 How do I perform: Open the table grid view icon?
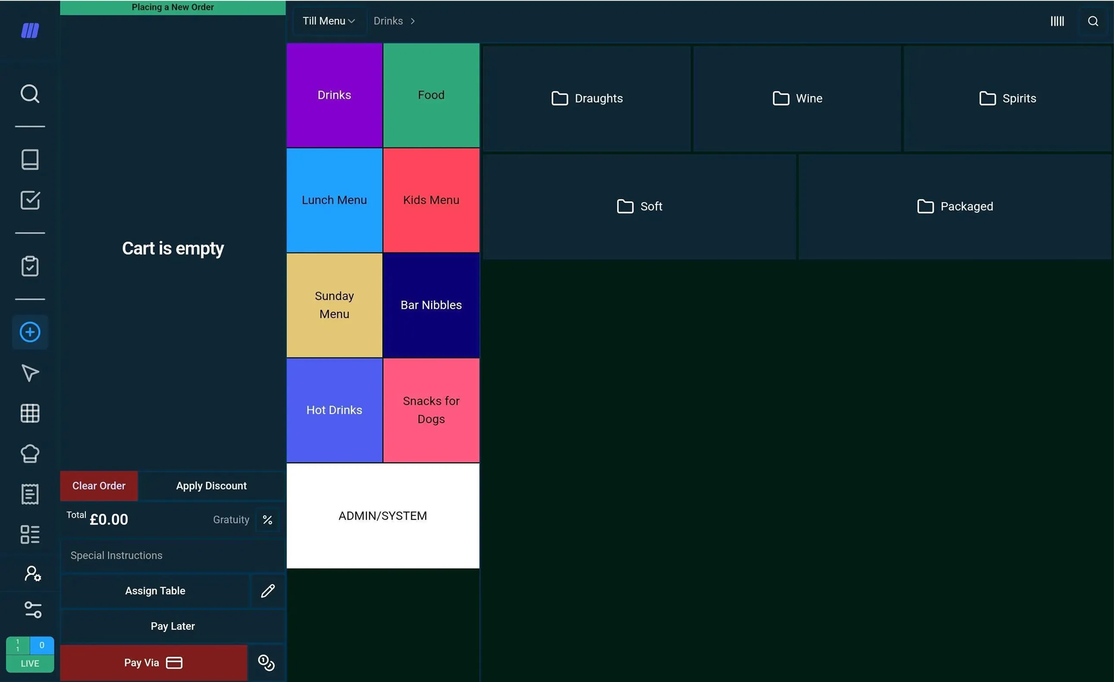coord(29,413)
